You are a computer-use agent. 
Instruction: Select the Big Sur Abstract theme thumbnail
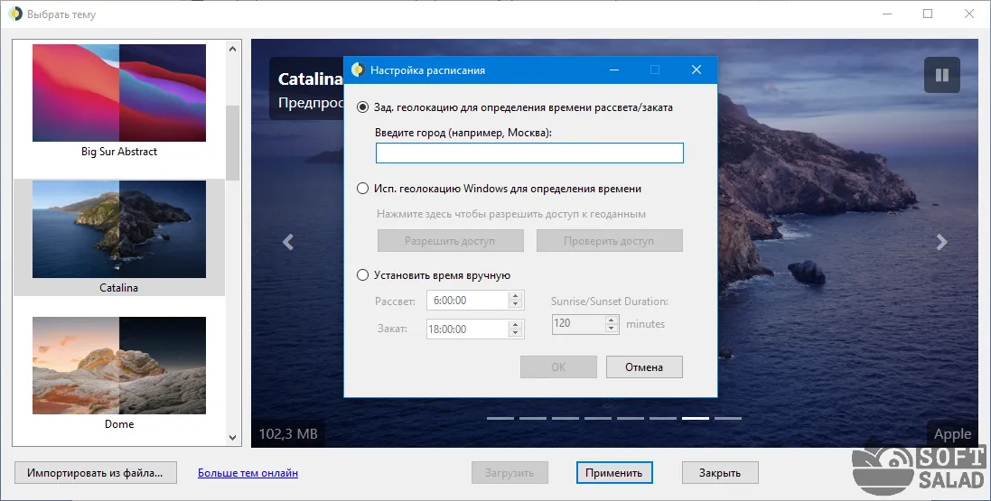(119, 93)
